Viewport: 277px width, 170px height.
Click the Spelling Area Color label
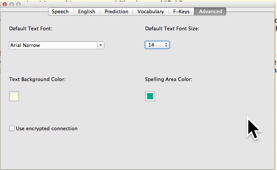pyautogui.click(x=169, y=80)
